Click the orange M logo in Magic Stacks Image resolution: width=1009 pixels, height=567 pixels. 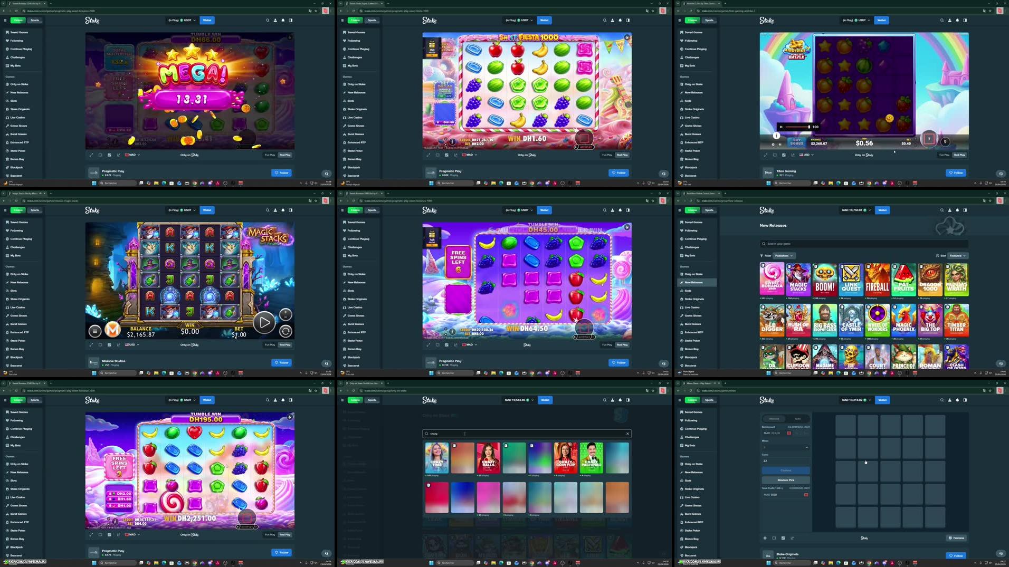tap(112, 330)
